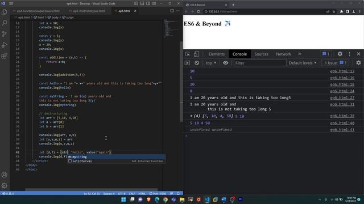Clear the console
Viewport: 364px width, 204px height.
pos(197,63)
